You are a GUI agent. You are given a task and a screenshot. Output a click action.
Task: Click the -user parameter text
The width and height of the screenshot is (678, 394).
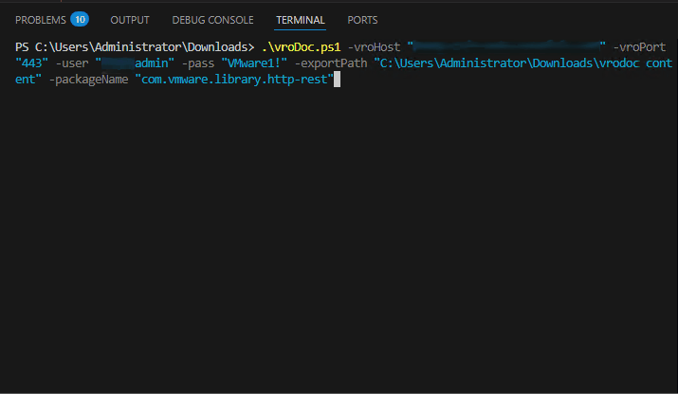point(72,63)
